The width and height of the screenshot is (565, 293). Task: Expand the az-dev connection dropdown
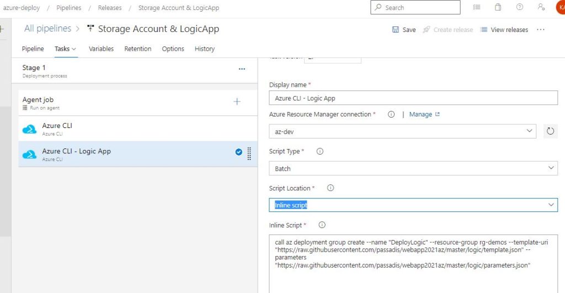[x=529, y=131]
